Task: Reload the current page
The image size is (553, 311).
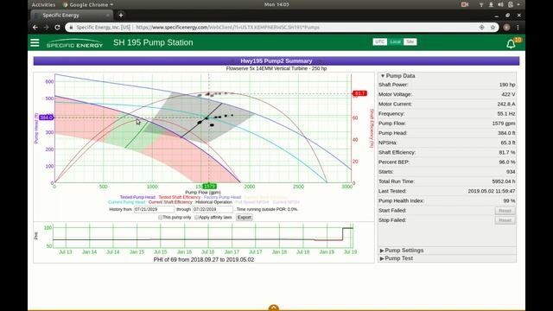Action: coord(57,27)
